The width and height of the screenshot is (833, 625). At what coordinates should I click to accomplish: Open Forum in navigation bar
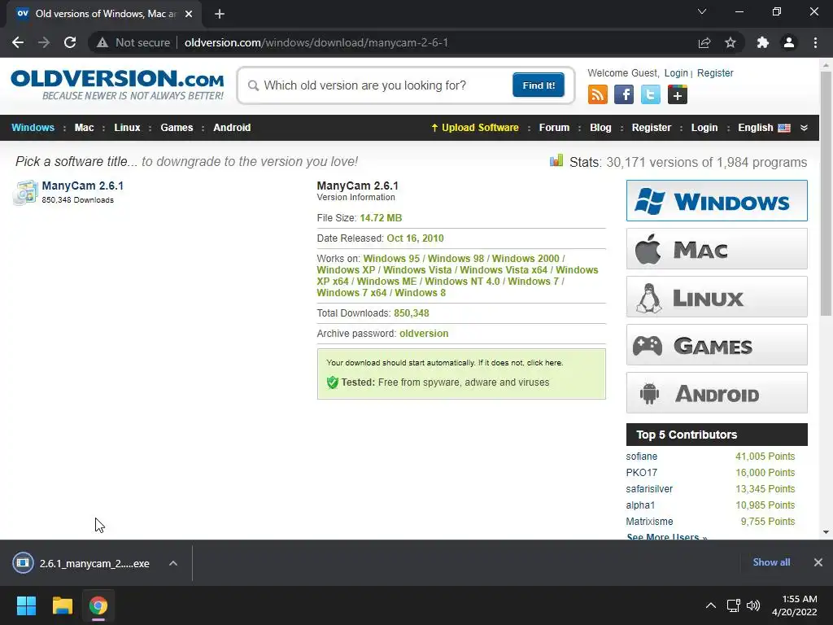554,128
